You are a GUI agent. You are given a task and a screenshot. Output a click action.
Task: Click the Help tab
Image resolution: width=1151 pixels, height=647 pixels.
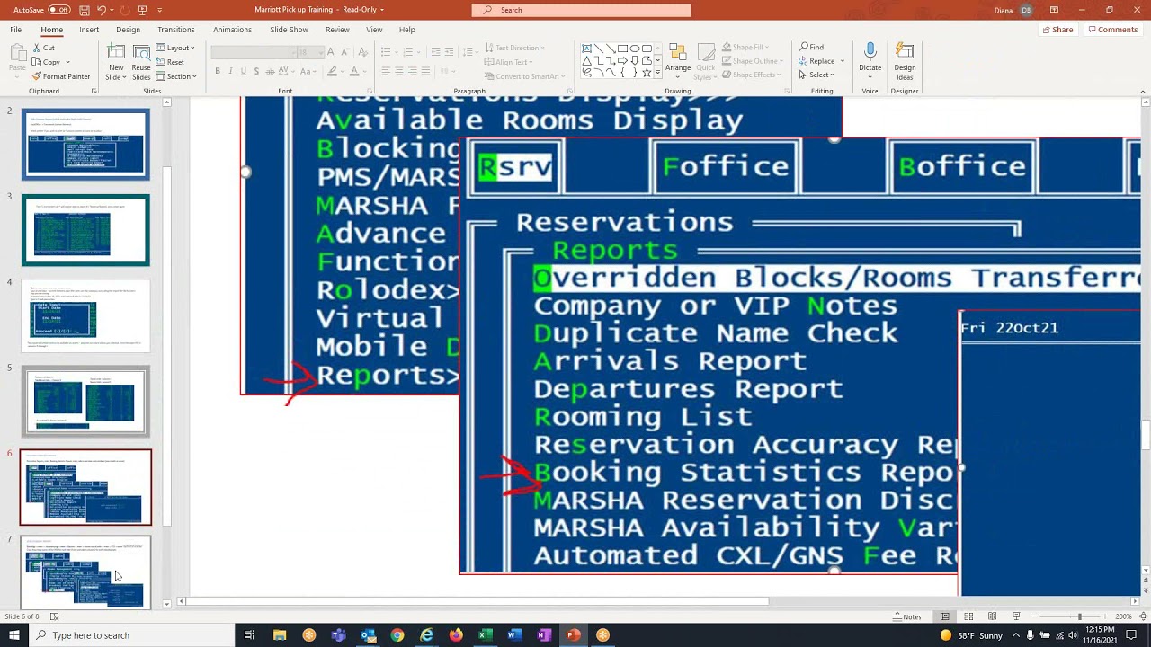(407, 30)
